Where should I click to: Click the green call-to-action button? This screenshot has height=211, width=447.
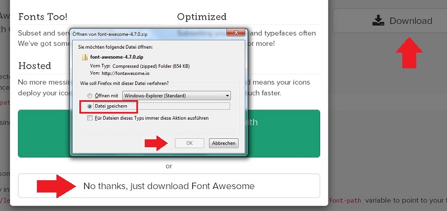click(169, 134)
